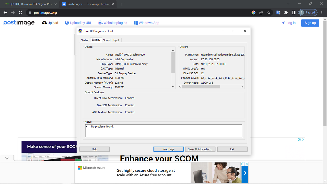The height and width of the screenshot is (184, 327).
Task: Click Device panel vertical scrollbar thumb
Action: (x=173, y=63)
